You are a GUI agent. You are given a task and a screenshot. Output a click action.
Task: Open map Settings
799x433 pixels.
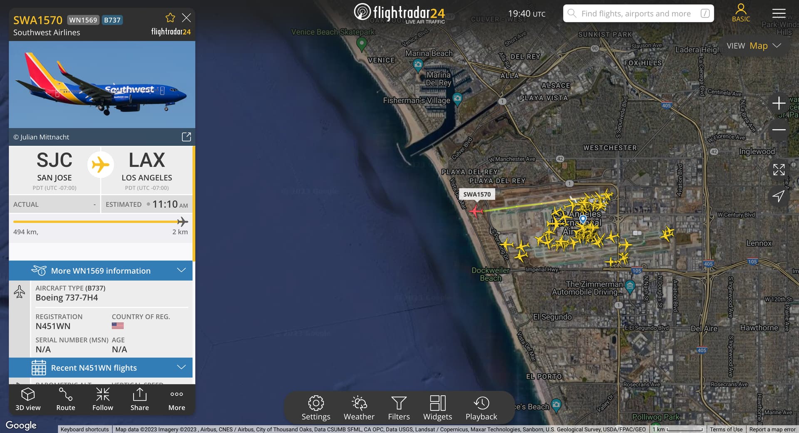pyautogui.click(x=316, y=408)
